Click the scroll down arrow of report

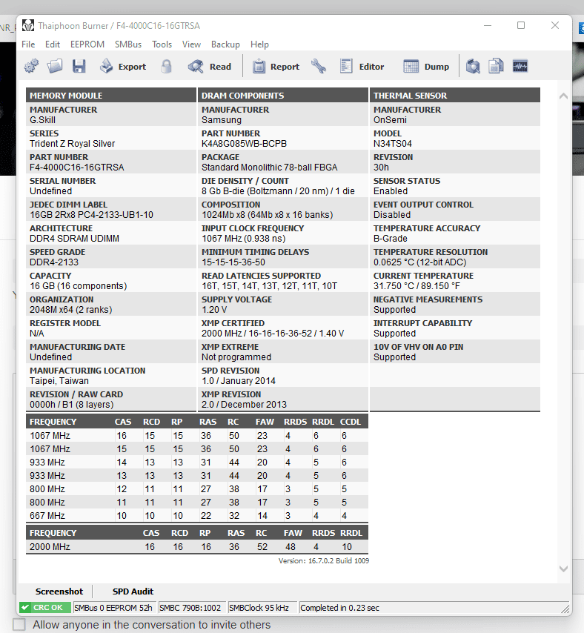(563, 569)
